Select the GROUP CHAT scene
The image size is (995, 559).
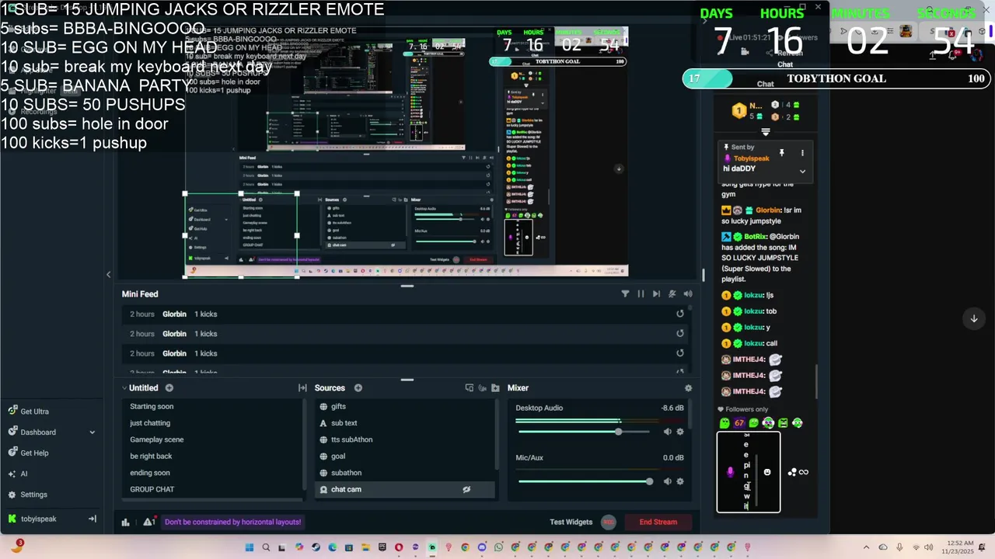coord(152,489)
